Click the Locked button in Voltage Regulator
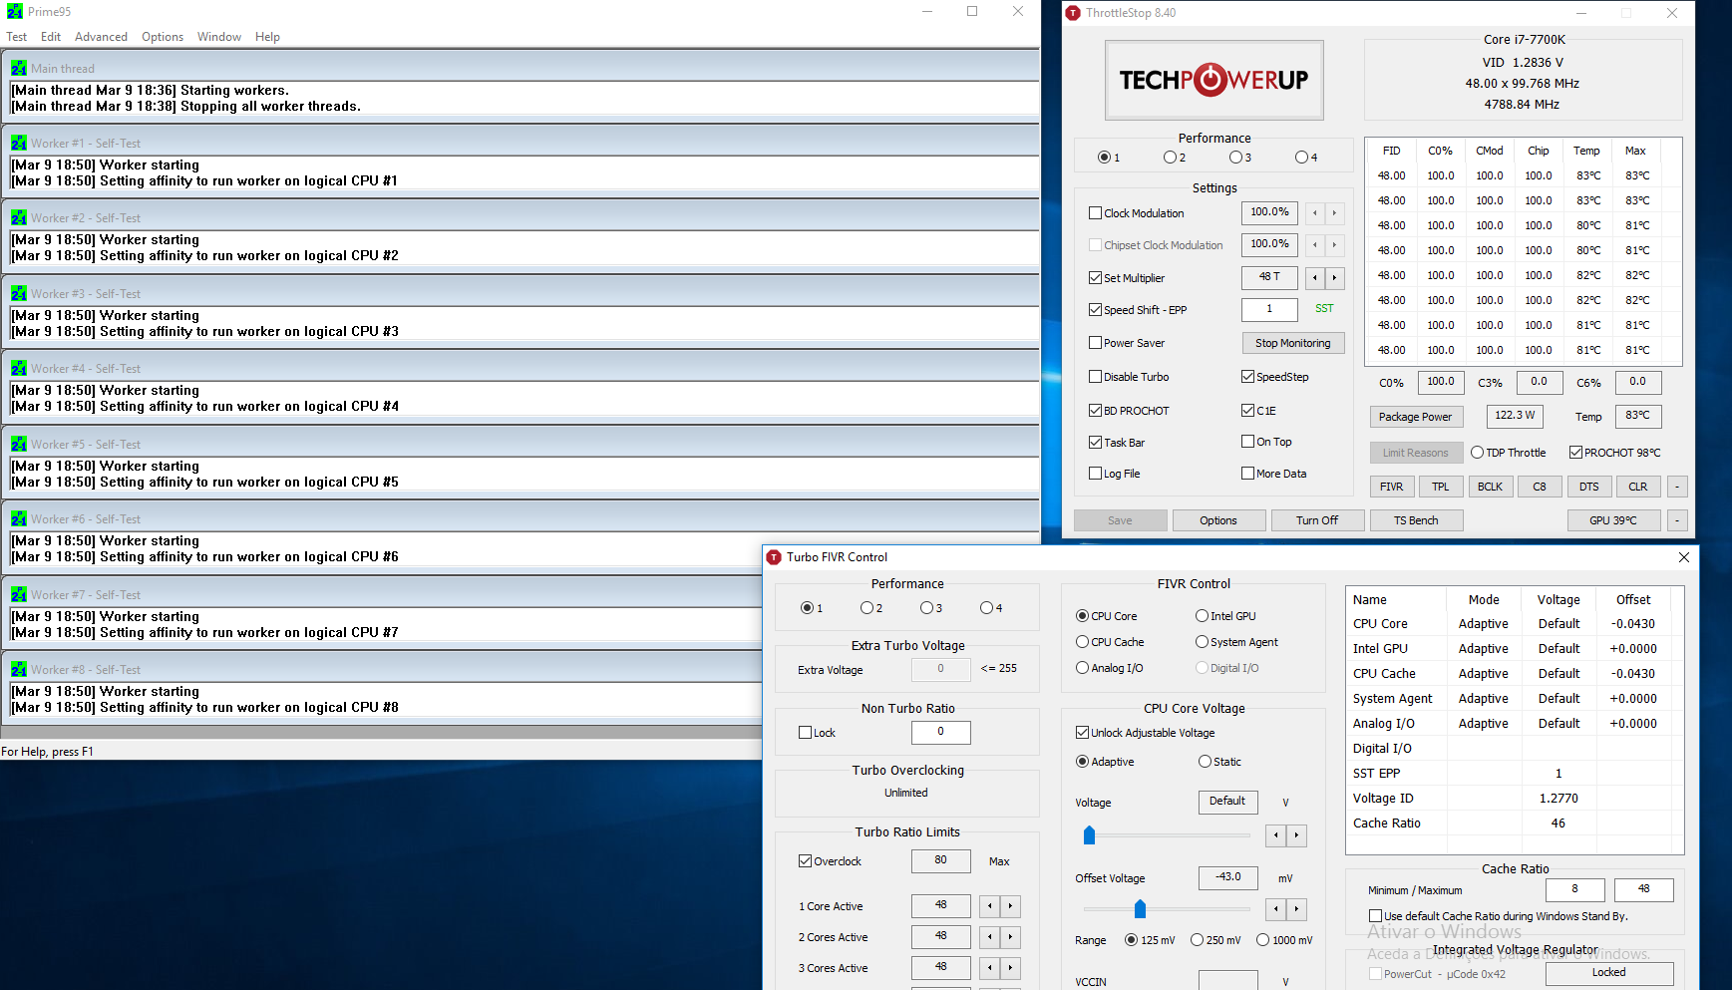 click(1608, 973)
